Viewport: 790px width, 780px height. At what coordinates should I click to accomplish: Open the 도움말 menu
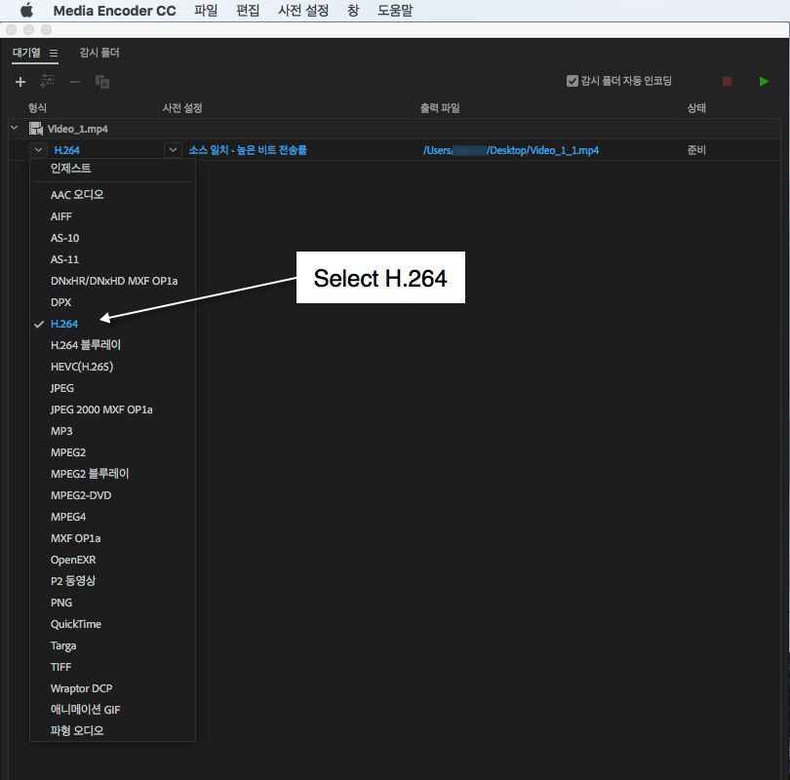click(x=395, y=11)
